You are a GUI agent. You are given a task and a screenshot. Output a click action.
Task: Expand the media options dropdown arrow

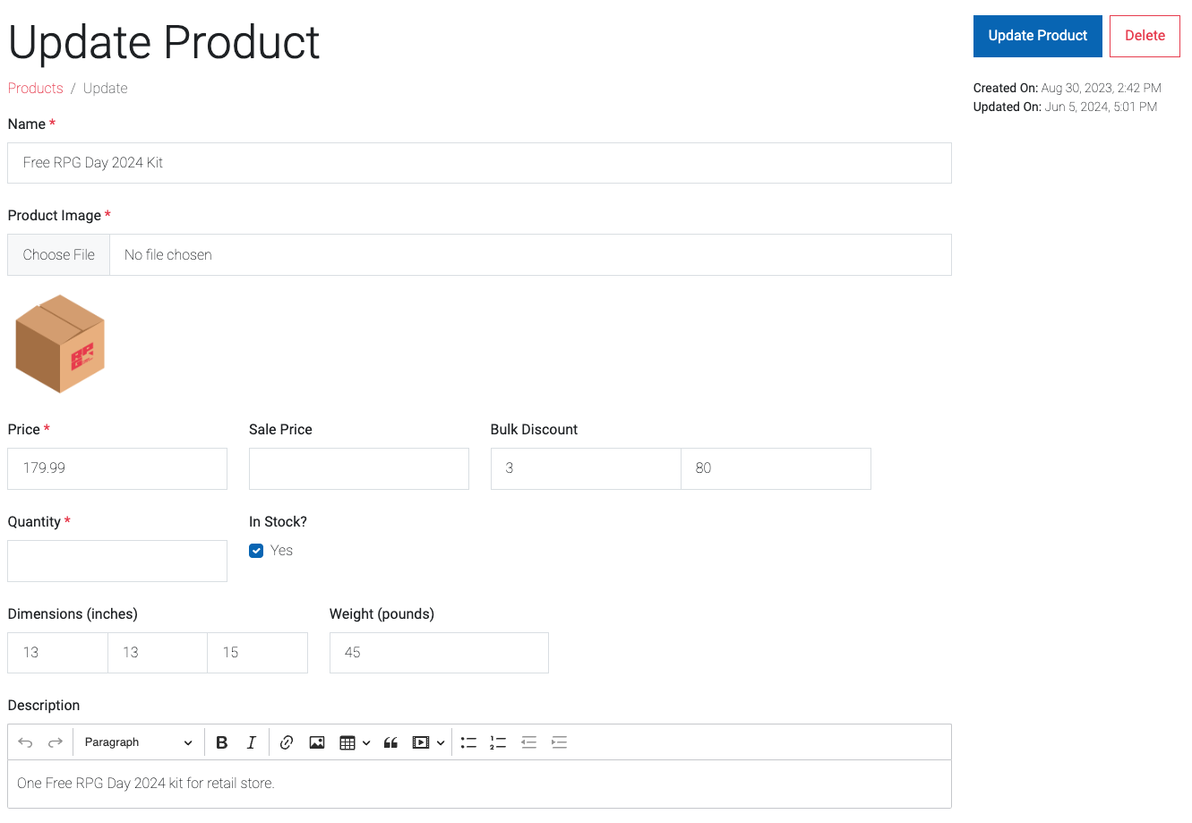441,743
